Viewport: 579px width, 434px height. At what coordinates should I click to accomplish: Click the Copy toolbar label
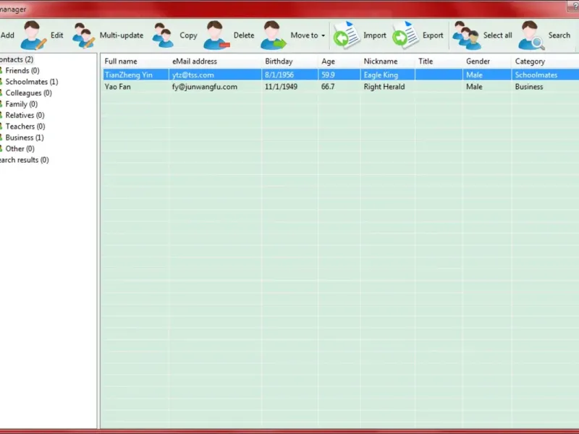[x=188, y=35]
